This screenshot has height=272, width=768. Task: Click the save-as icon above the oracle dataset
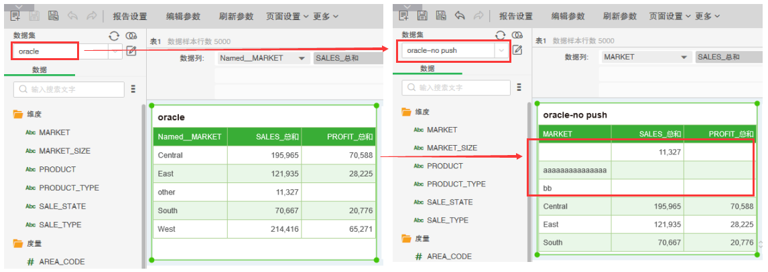pyautogui.click(x=52, y=15)
